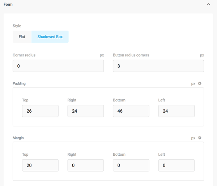Select the Shadowed Box style option
The image size is (217, 186).
pyautogui.click(x=50, y=36)
